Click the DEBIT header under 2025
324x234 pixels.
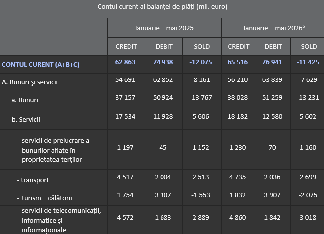[164, 47]
